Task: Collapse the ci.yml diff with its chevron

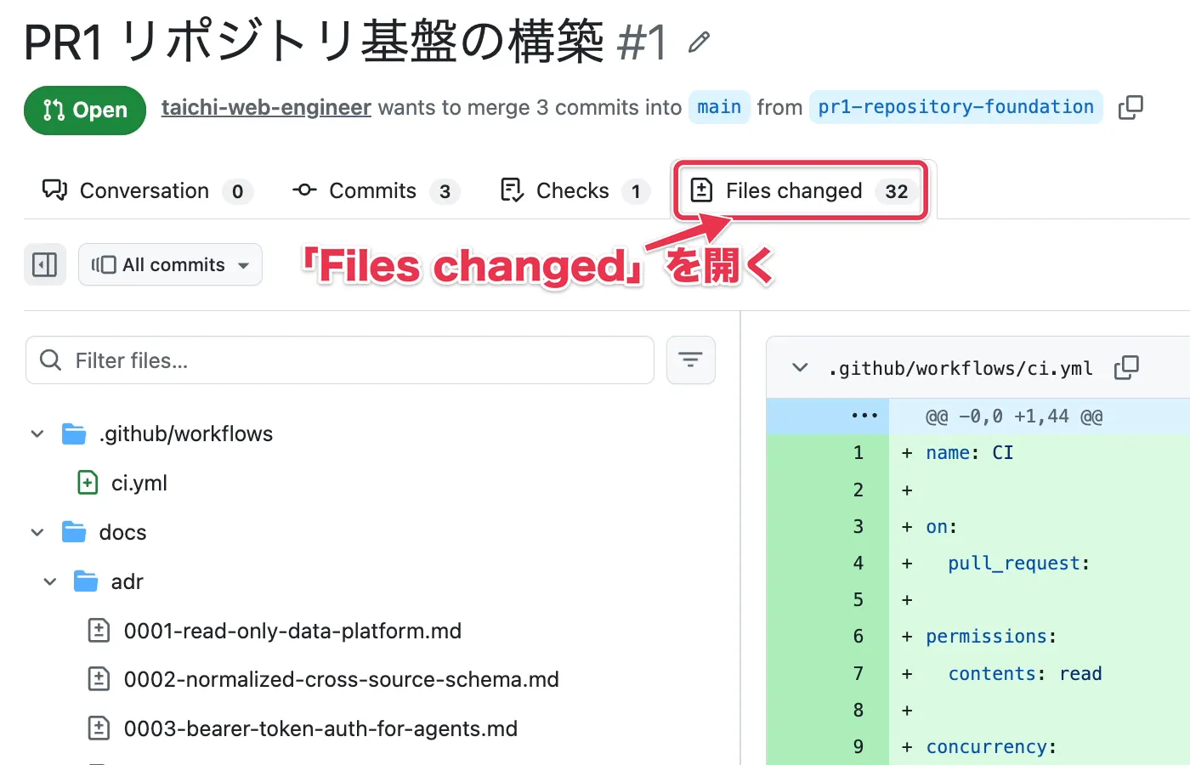Action: (x=800, y=367)
